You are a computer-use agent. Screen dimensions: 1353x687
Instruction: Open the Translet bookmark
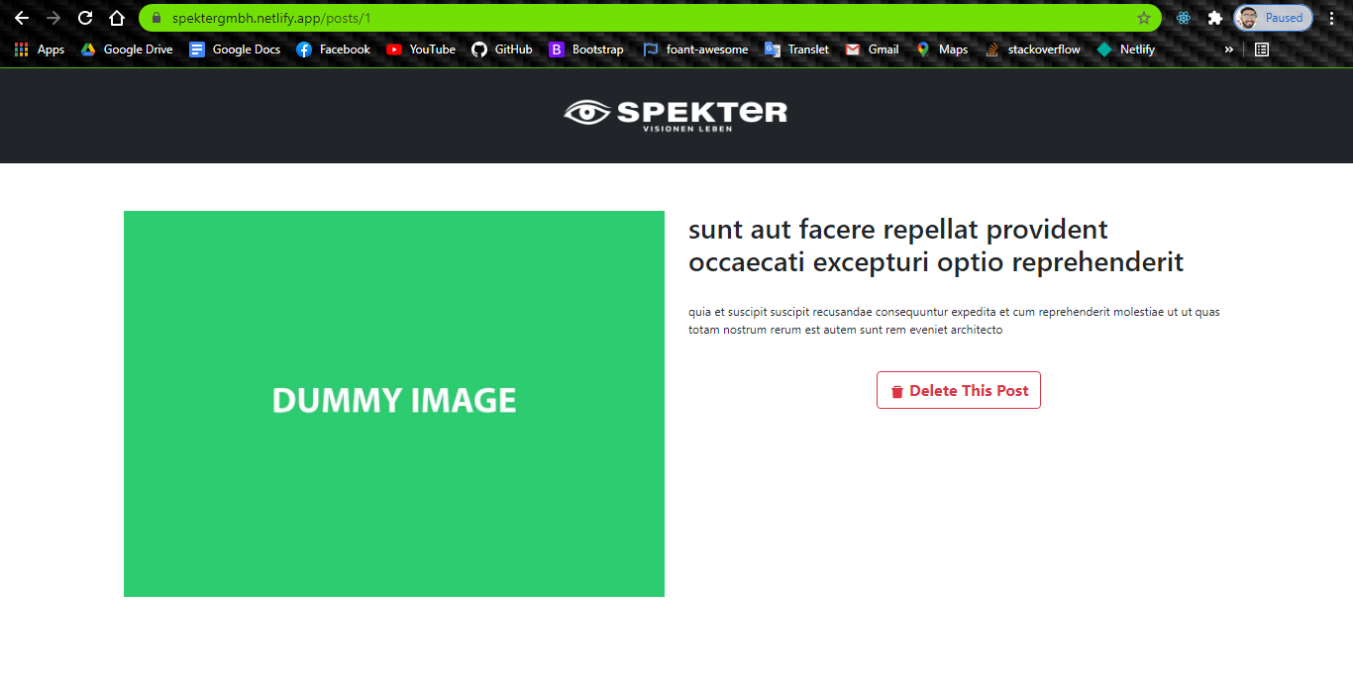(796, 49)
